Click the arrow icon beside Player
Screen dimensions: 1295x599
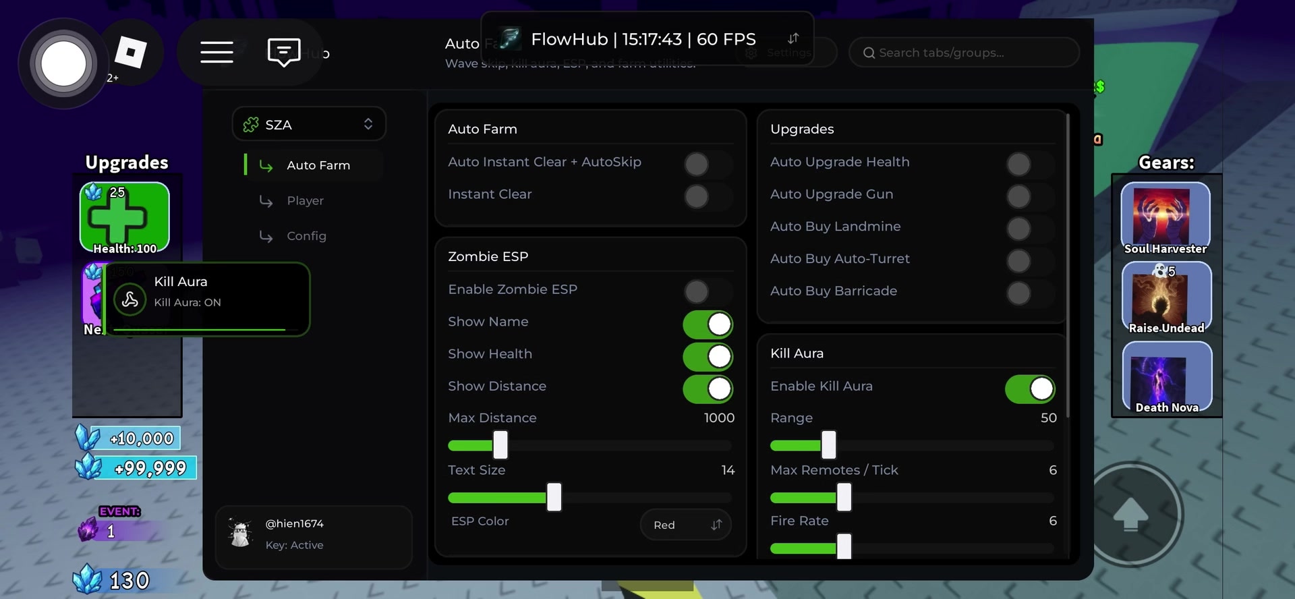[266, 201]
